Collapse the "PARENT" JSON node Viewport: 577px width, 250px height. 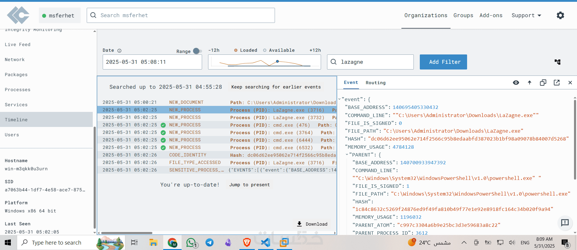(x=347, y=155)
